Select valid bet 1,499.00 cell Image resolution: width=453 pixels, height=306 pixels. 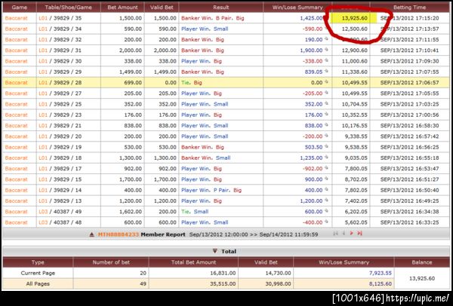coord(165,72)
